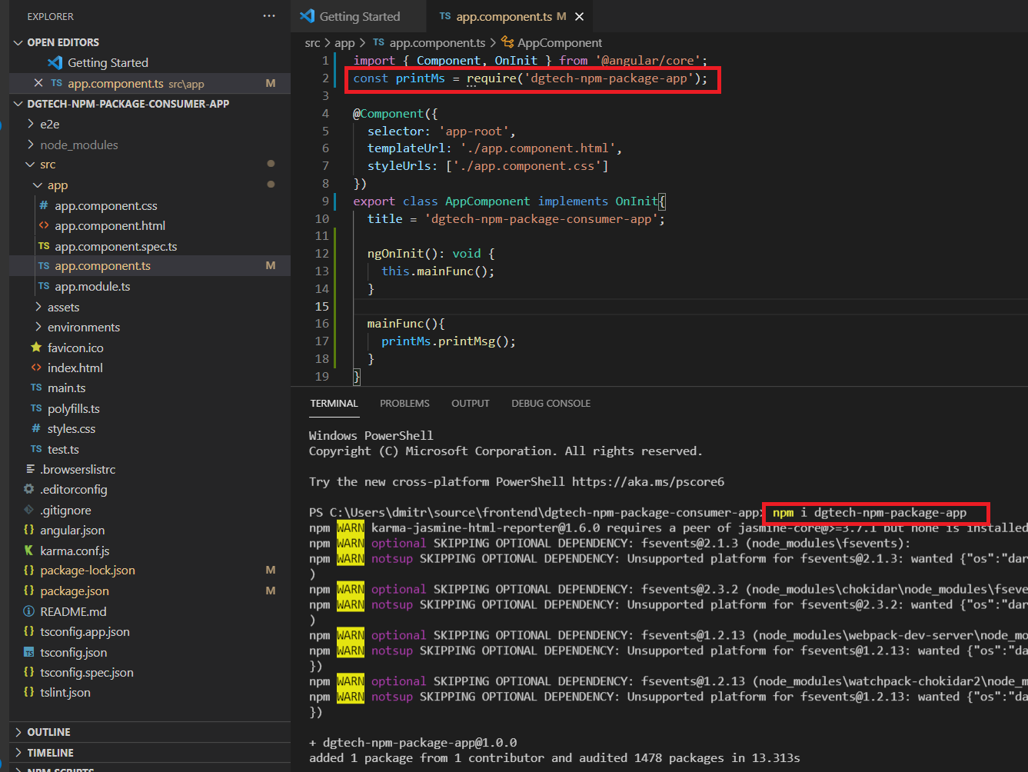The width and height of the screenshot is (1028, 772).
Task: Close app.component.ts in Open Editors list
Action: tap(38, 83)
